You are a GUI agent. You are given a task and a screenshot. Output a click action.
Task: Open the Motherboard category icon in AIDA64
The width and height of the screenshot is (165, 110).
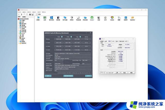tap(45, 18)
